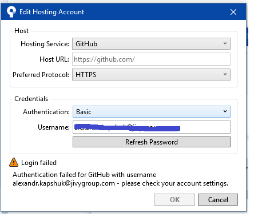Click the Cancel button

pos(218,200)
